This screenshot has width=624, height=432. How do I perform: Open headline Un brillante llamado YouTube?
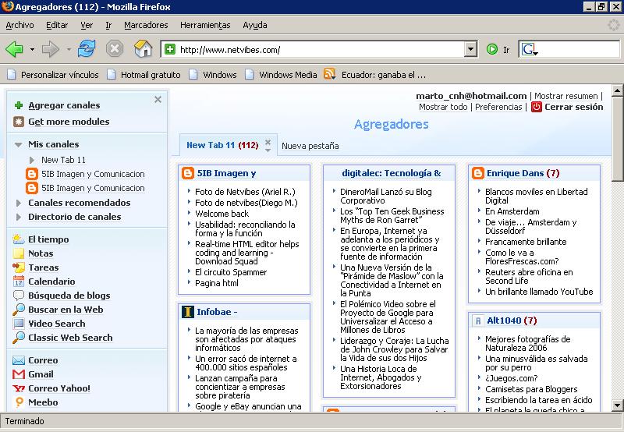[x=539, y=292]
